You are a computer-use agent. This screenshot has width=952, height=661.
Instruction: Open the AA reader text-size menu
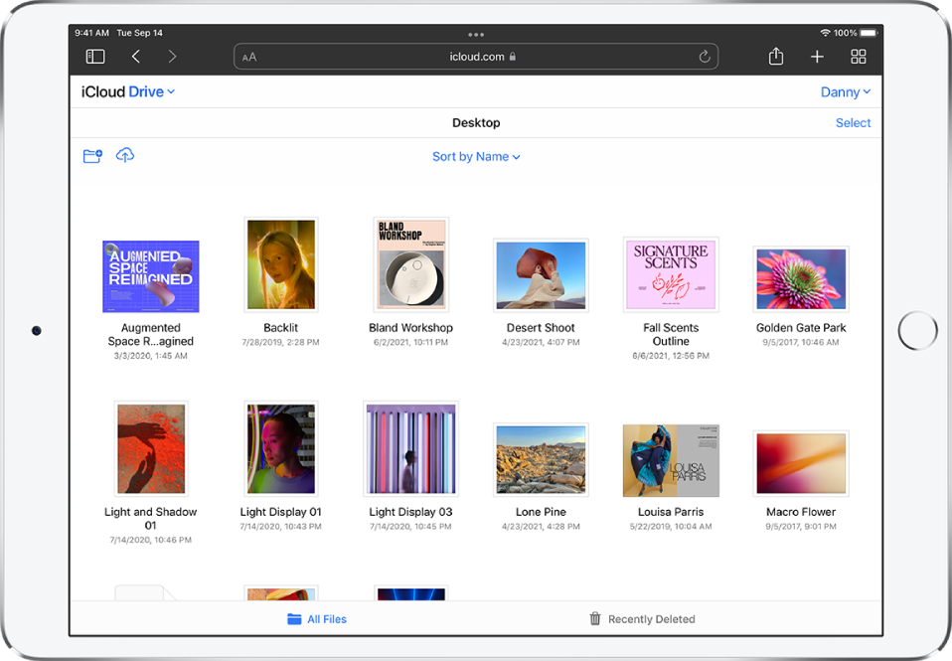pos(249,57)
